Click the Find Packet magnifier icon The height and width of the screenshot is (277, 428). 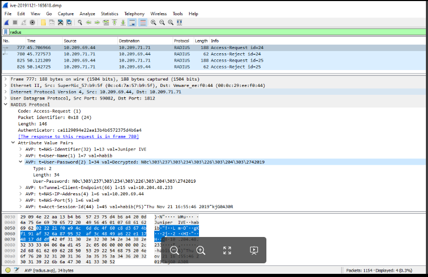click(x=79, y=23)
